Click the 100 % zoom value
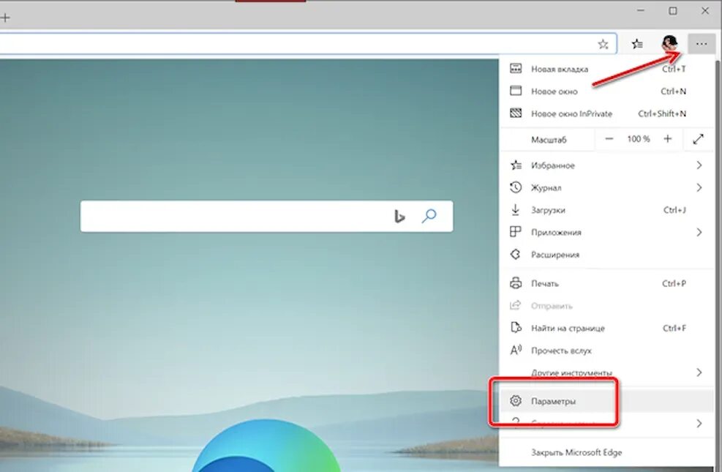722x472 pixels. coord(638,138)
